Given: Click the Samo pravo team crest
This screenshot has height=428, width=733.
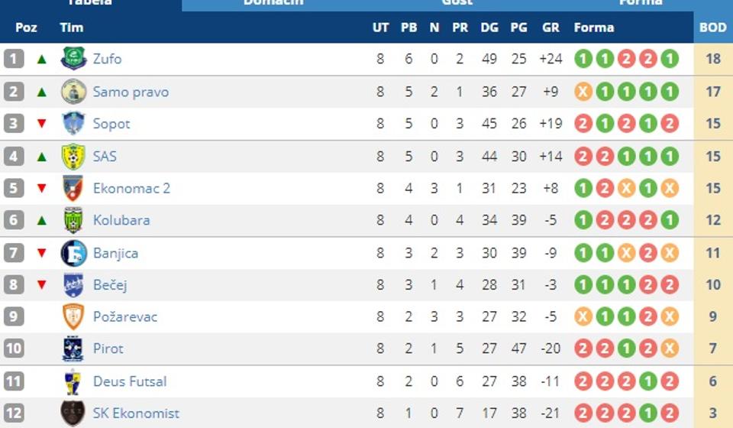Looking at the screenshot, I should (73, 92).
